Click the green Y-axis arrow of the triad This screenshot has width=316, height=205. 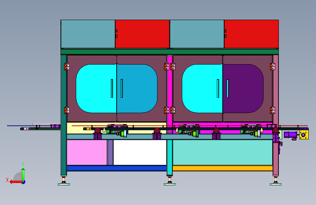(23, 174)
